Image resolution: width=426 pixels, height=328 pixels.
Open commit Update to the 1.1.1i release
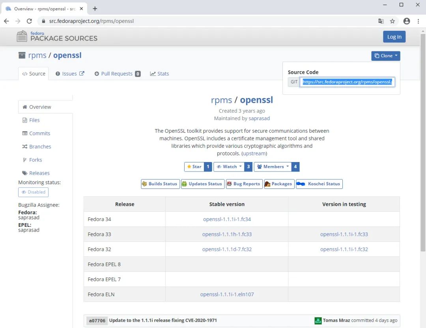pyautogui.click(x=163, y=320)
